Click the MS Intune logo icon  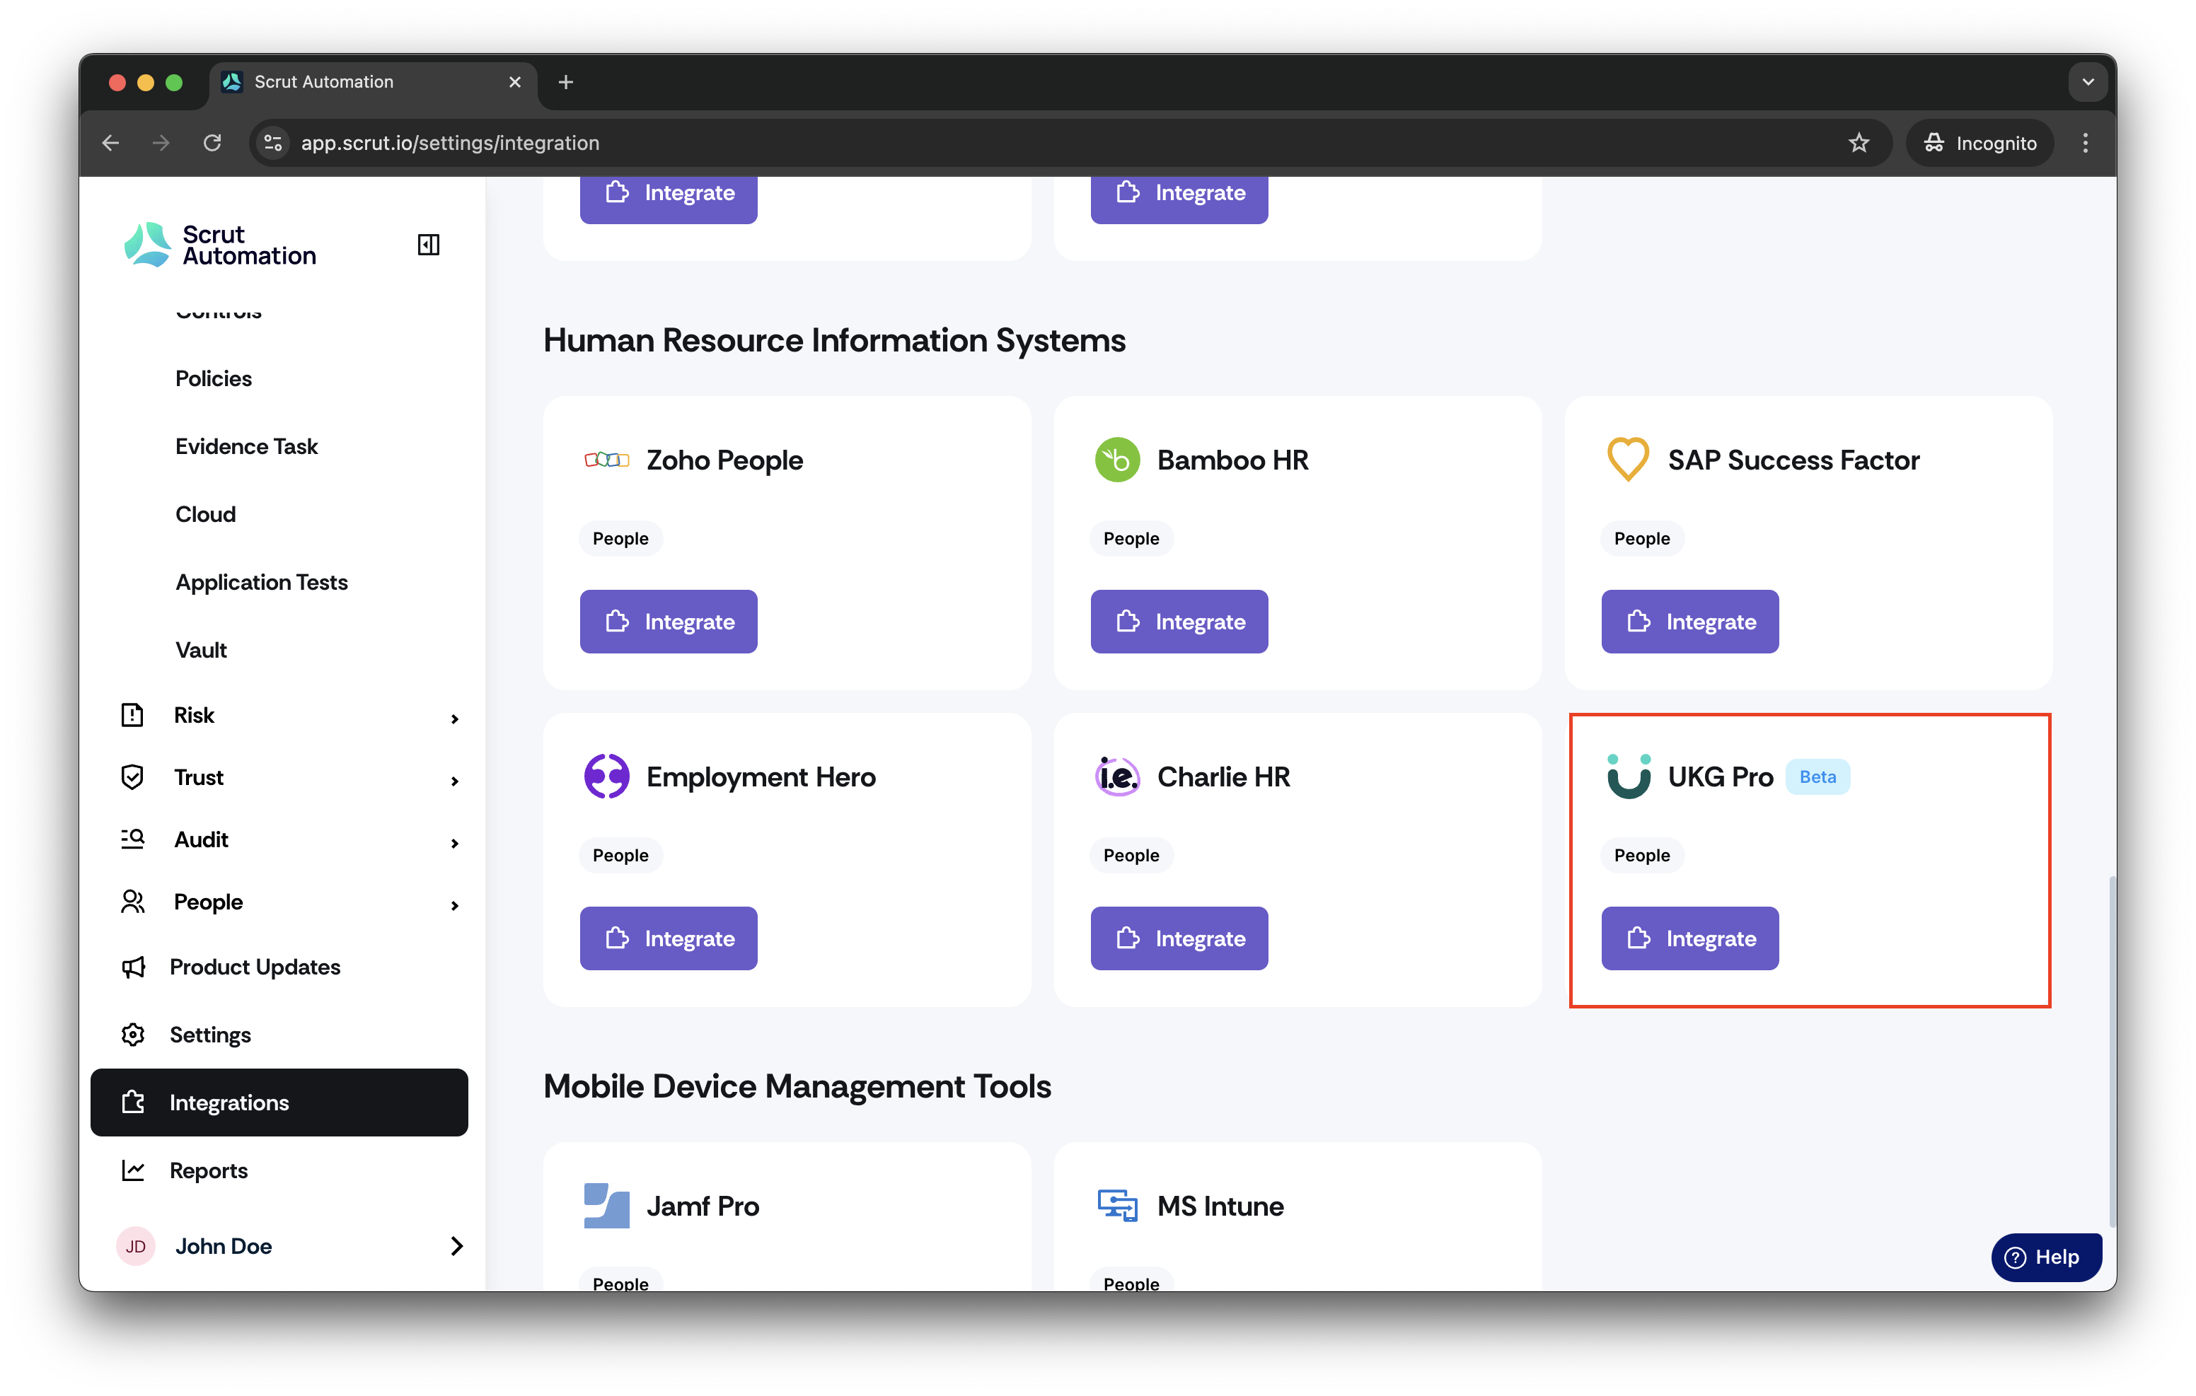coord(1117,1206)
